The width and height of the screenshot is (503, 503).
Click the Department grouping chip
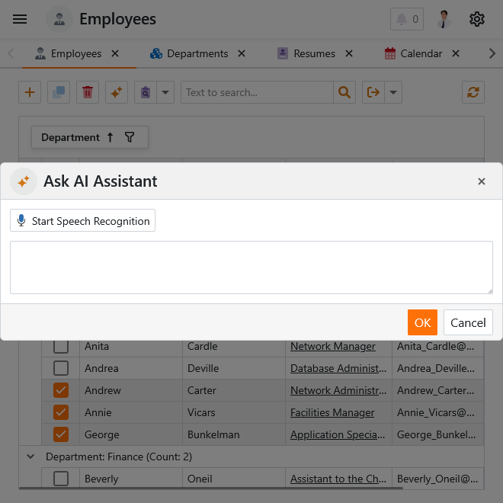coord(90,137)
